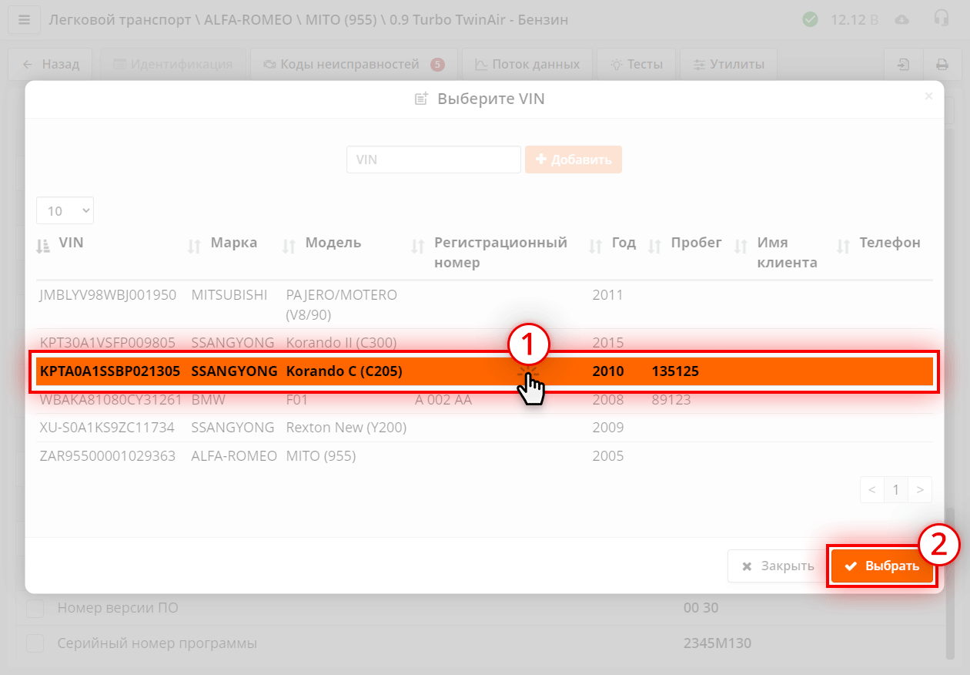Open the hamburger menu

(x=24, y=19)
